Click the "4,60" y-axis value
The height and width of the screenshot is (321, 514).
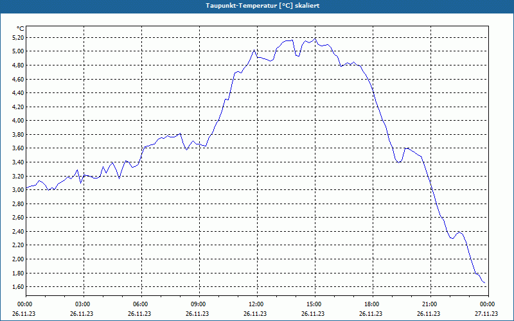pos(18,79)
